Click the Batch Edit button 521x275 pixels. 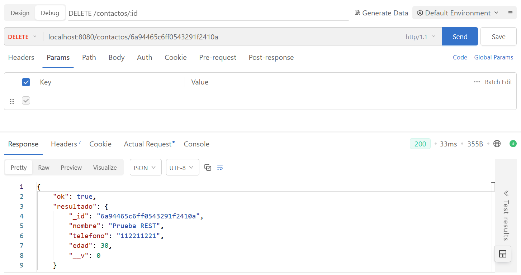click(498, 82)
